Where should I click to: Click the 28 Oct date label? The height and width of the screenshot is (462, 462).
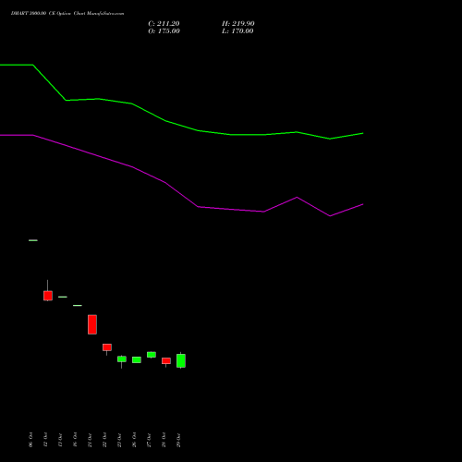pyautogui.click(x=164, y=440)
